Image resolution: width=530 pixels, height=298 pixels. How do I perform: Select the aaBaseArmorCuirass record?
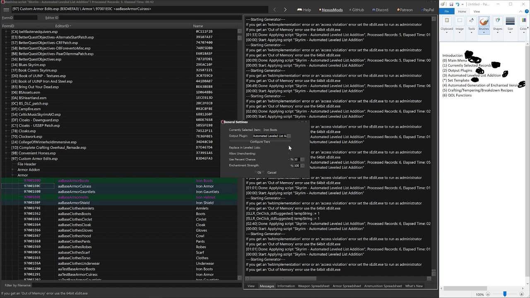click(119, 186)
